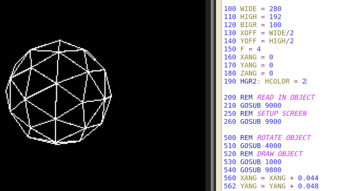Click the XANG + 0.044 increment line
Screen dimensions: 340x191
[x=279, y=178]
